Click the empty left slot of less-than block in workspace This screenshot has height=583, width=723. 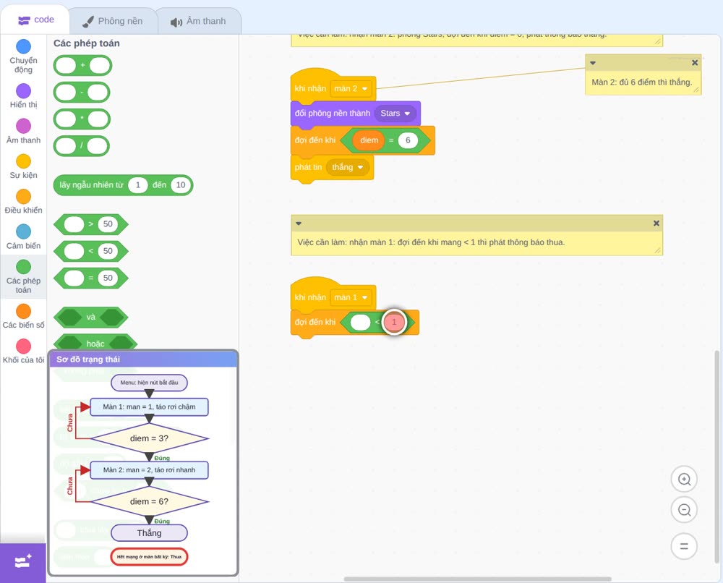360,322
